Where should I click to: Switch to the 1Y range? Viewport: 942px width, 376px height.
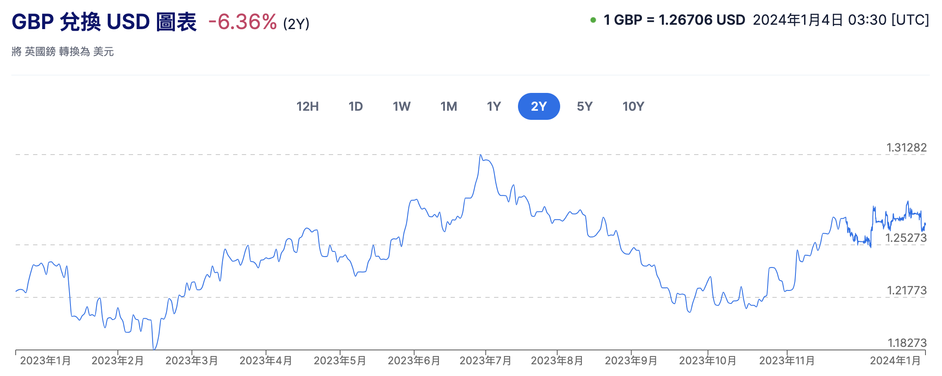[x=494, y=106]
